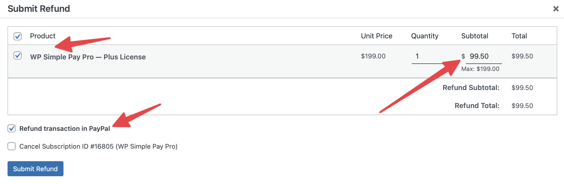Click the Quantity column header
564x184 pixels.
tap(425, 36)
